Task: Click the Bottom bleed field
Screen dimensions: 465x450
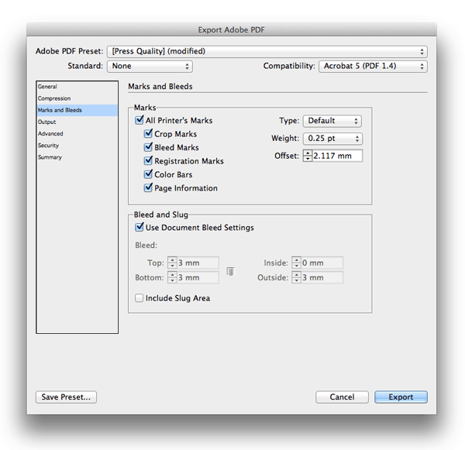Action: point(198,277)
